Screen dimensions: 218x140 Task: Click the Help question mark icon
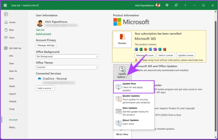(185, 5)
